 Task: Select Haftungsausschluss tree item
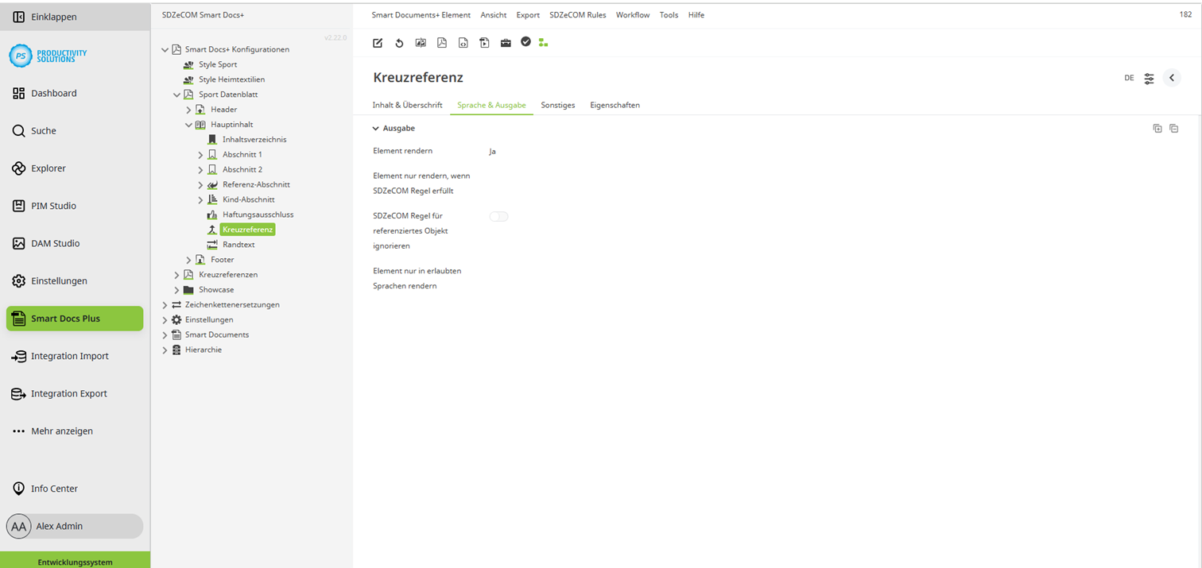pyautogui.click(x=258, y=214)
